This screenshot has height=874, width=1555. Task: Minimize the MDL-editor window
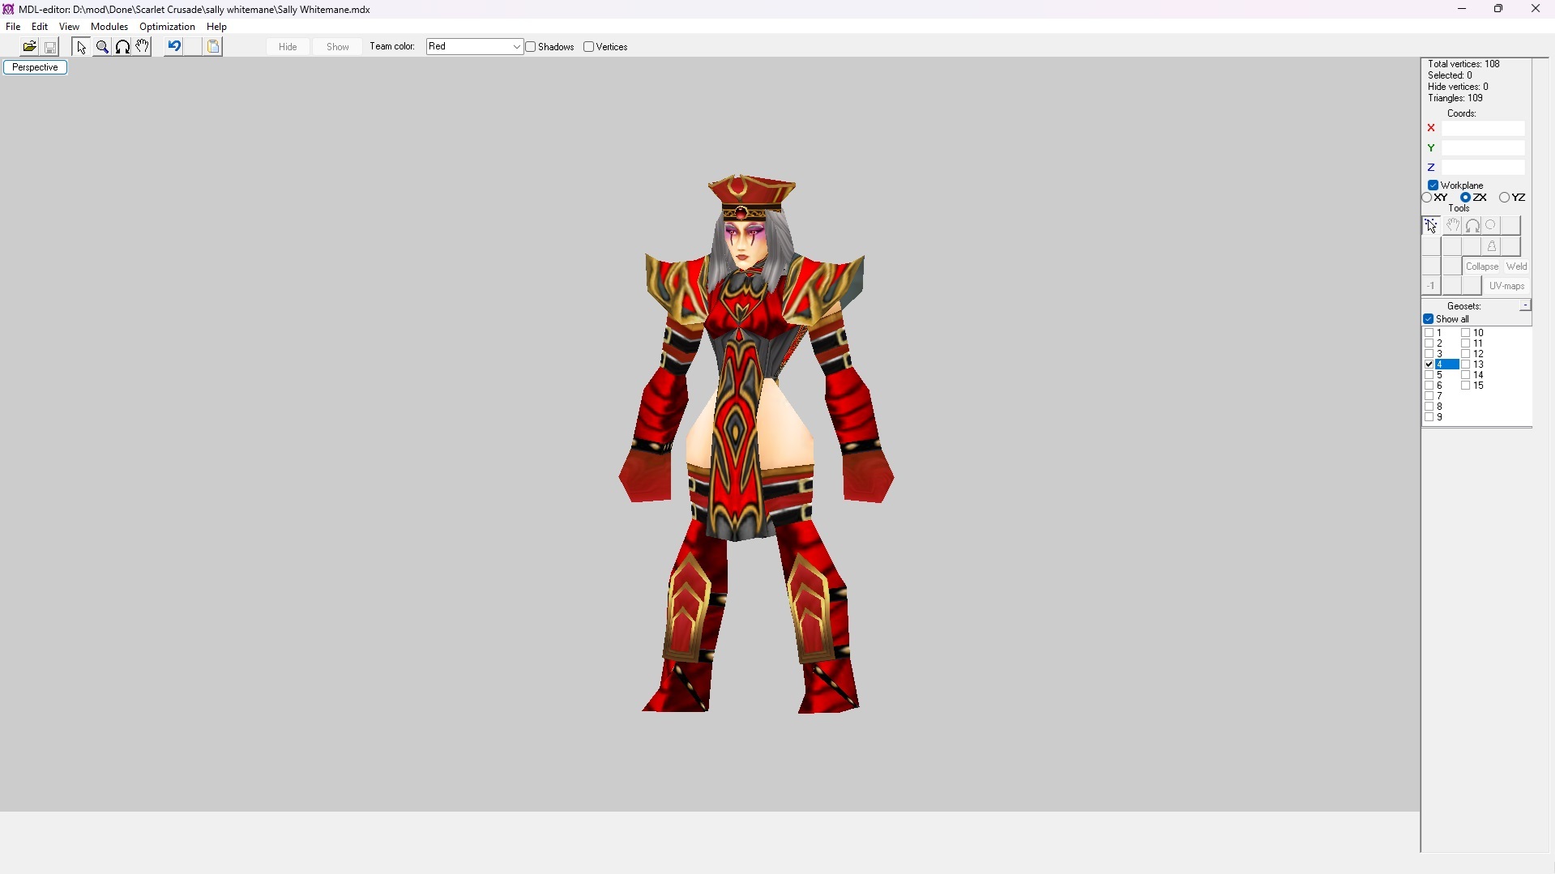click(x=1463, y=9)
